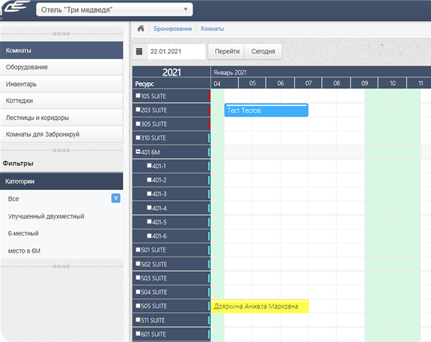Click the Перейти button
Screen dimensions: 431x342
click(227, 51)
